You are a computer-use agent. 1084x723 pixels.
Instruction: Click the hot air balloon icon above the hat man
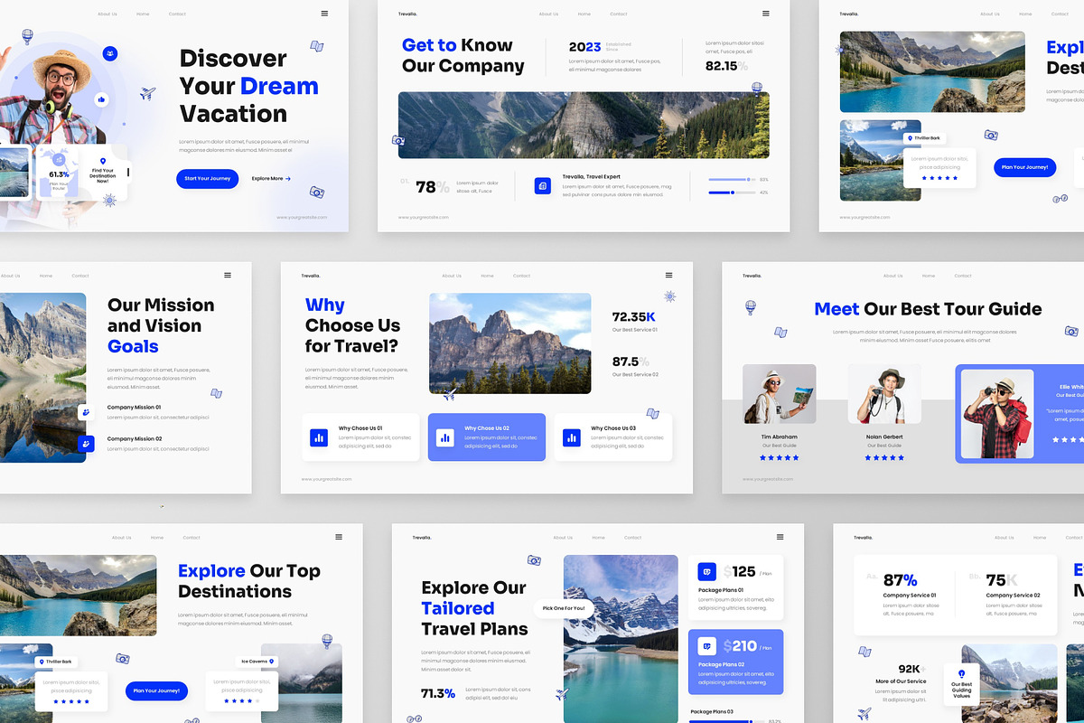coord(27,36)
